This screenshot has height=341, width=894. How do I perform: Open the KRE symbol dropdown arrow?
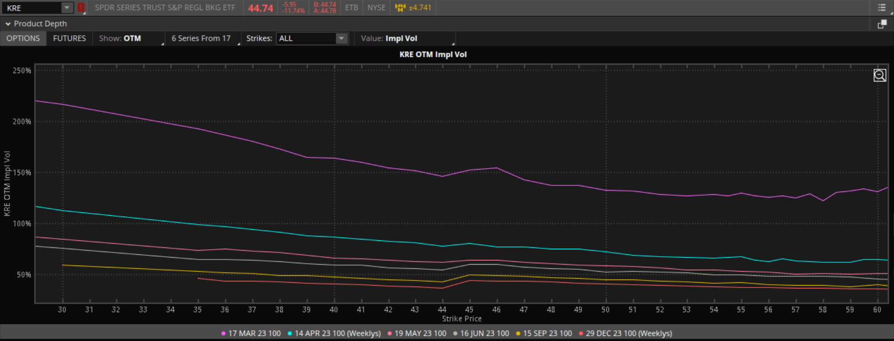pos(67,7)
